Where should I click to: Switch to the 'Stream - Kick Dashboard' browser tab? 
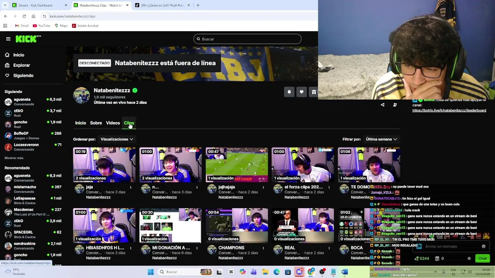(39, 5)
